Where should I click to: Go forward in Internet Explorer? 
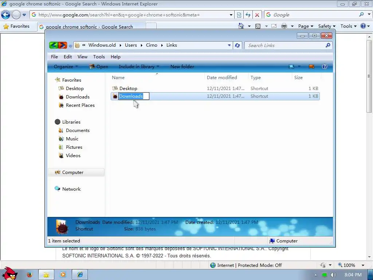(16, 15)
